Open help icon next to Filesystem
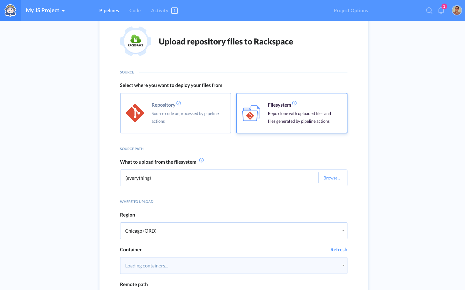 [x=294, y=103]
